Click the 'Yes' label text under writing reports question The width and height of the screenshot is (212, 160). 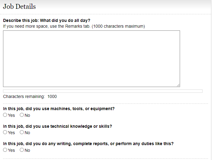(11, 150)
